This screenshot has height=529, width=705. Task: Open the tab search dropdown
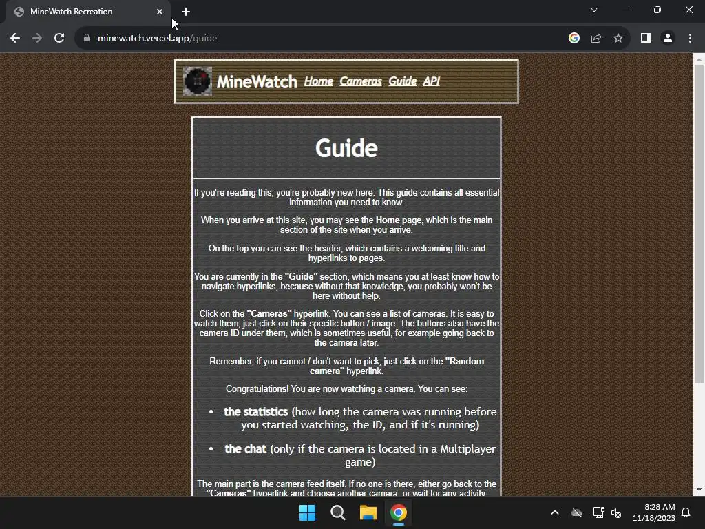[x=594, y=10]
